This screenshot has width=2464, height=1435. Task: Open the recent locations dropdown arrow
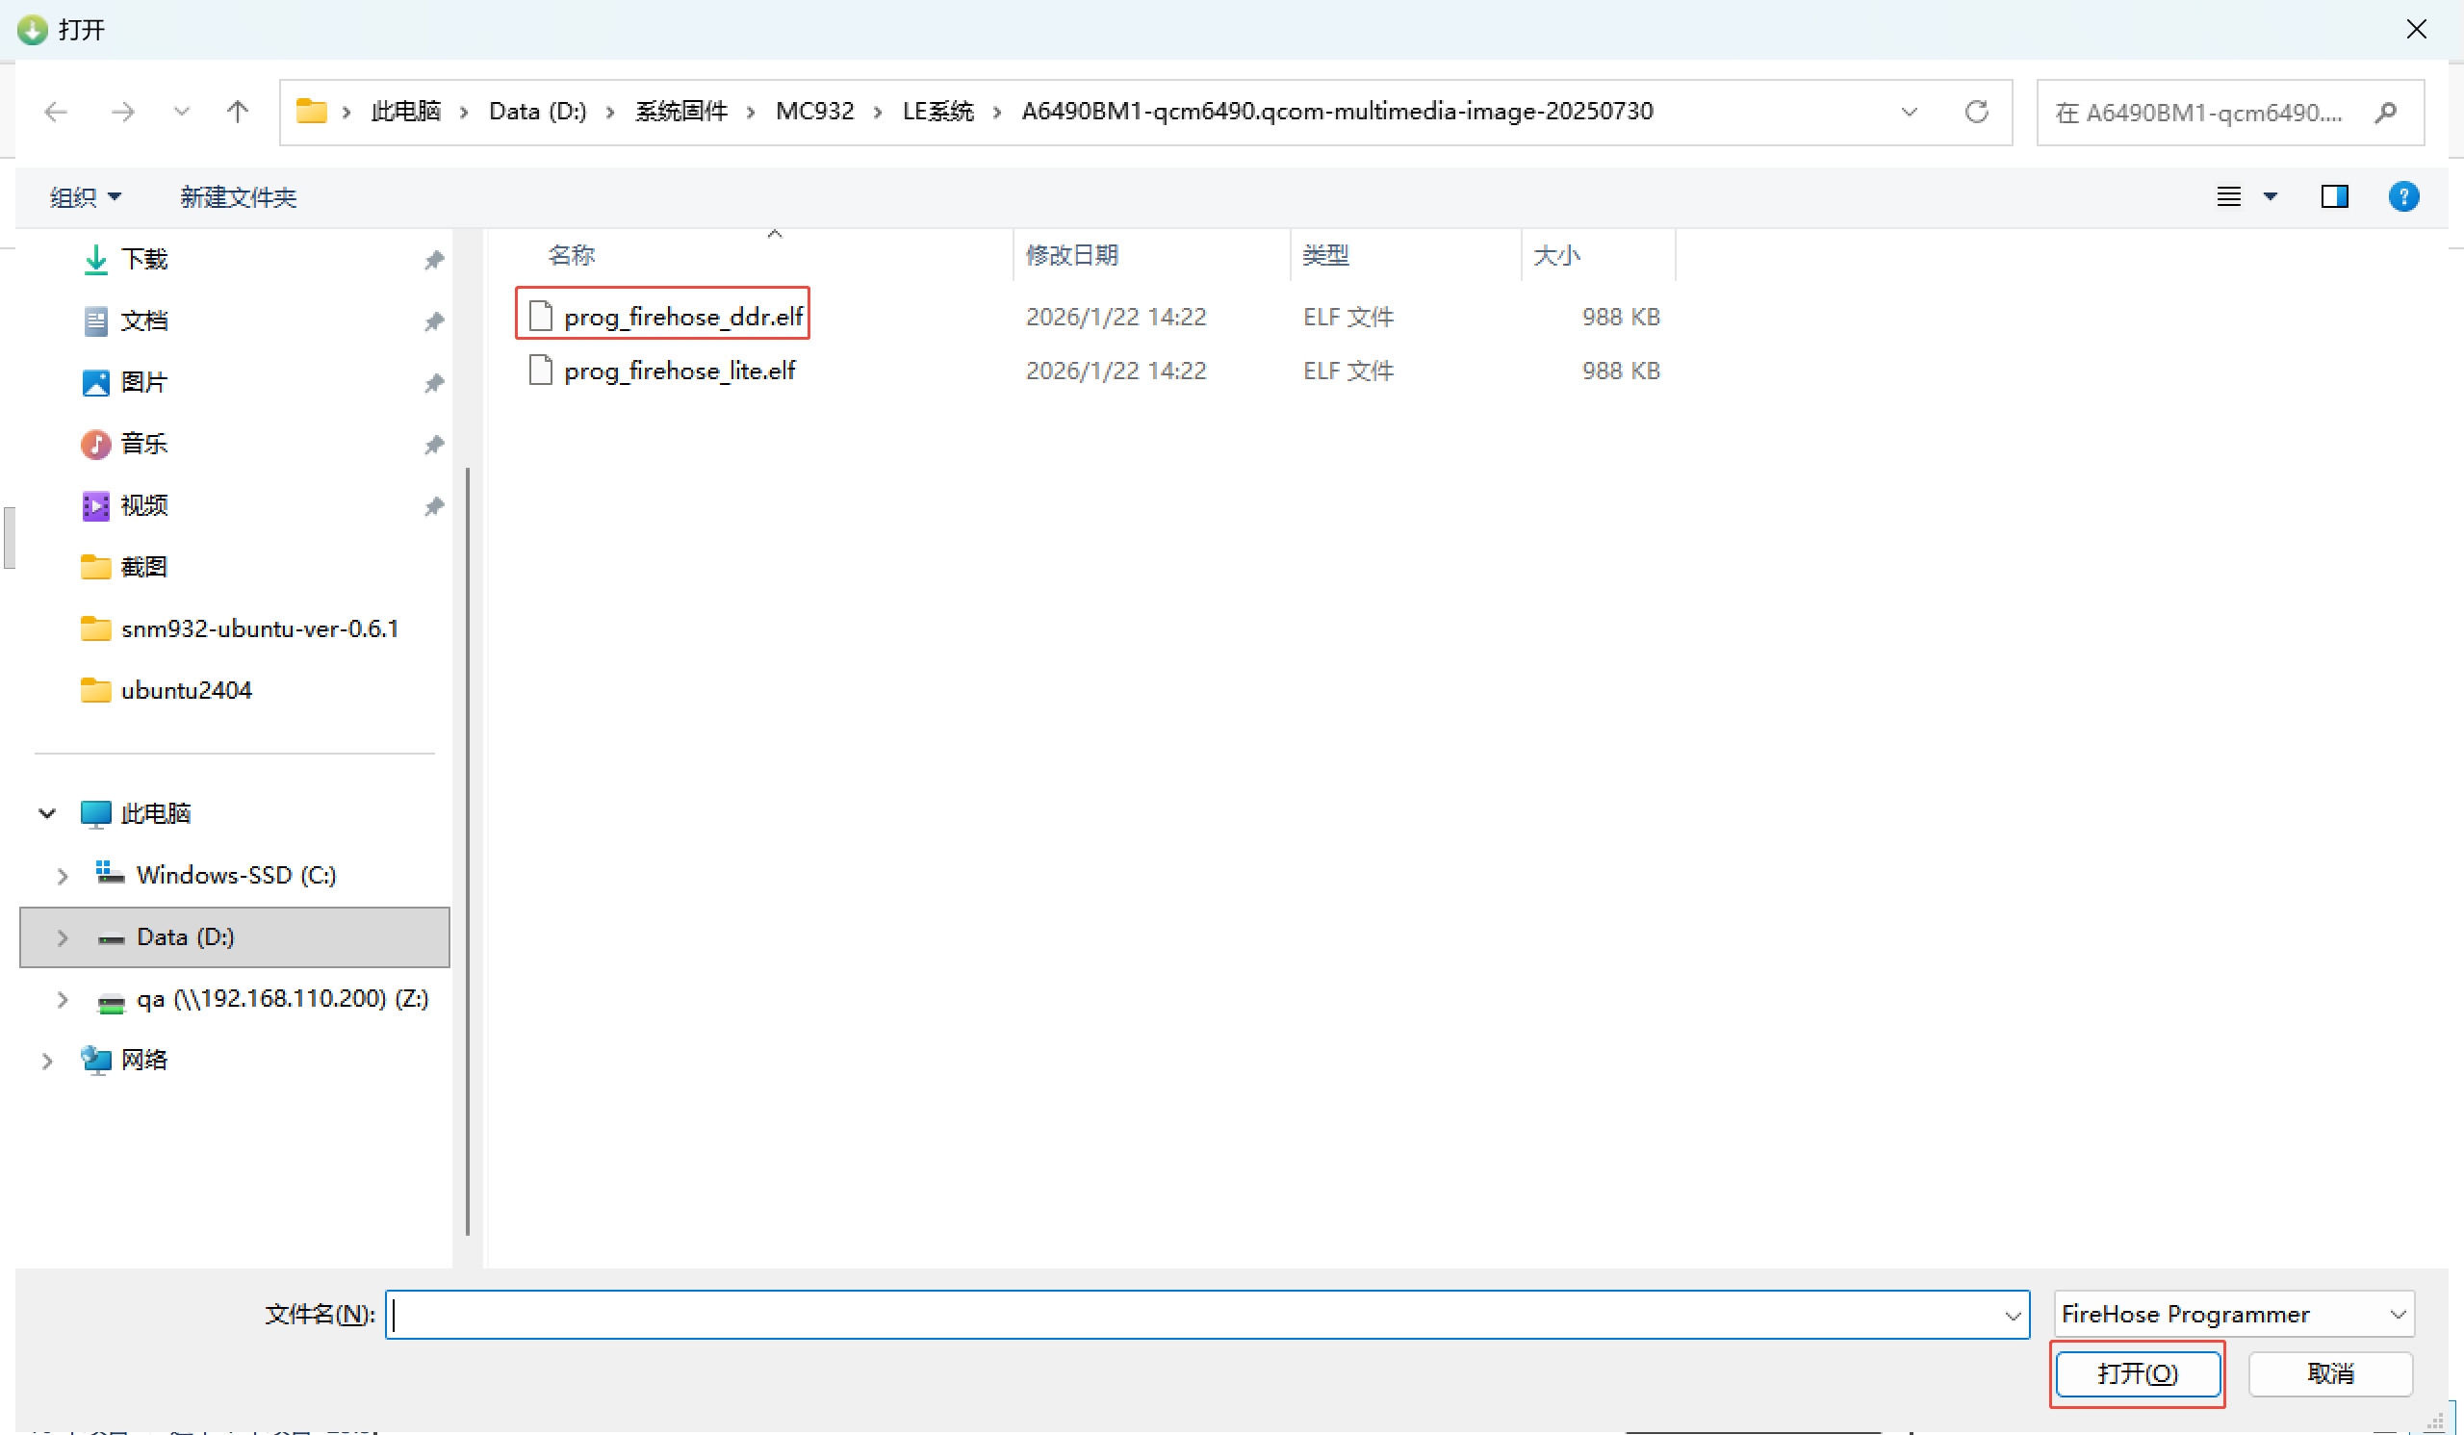[x=181, y=113]
